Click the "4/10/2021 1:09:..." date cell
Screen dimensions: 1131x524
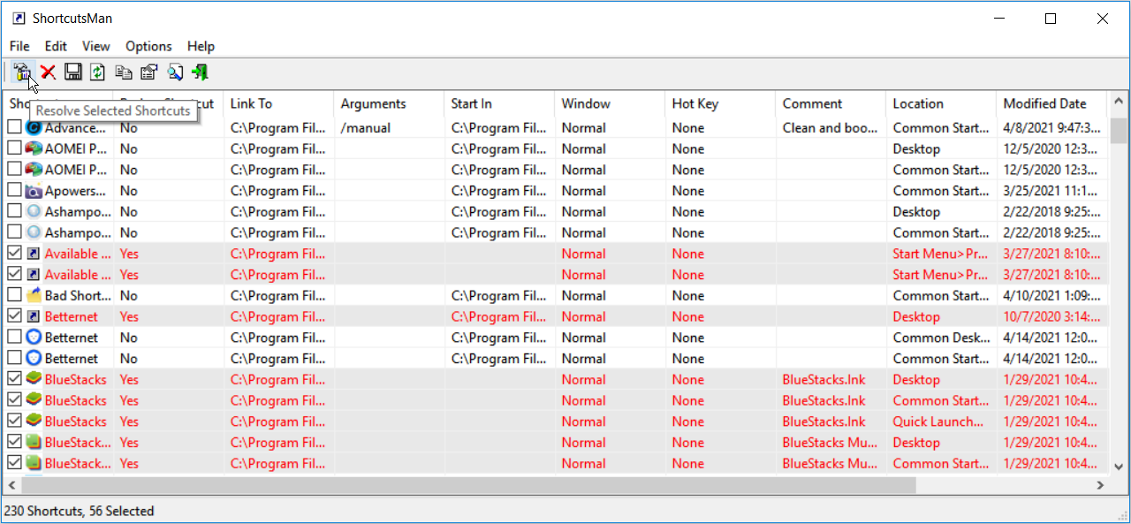pyautogui.click(x=1051, y=296)
